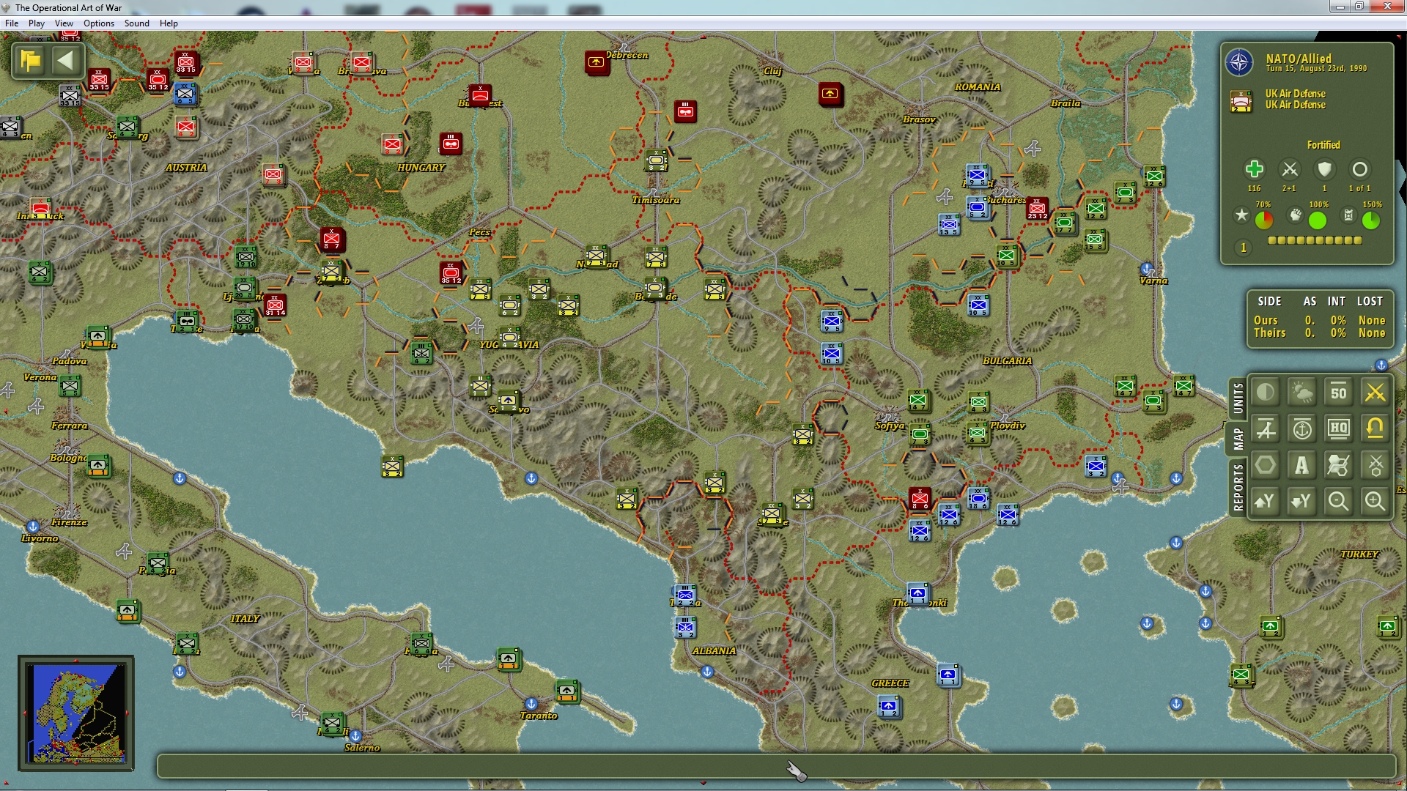This screenshot has width=1407, height=791.
Task: Open the Options menu
Action: point(99,23)
